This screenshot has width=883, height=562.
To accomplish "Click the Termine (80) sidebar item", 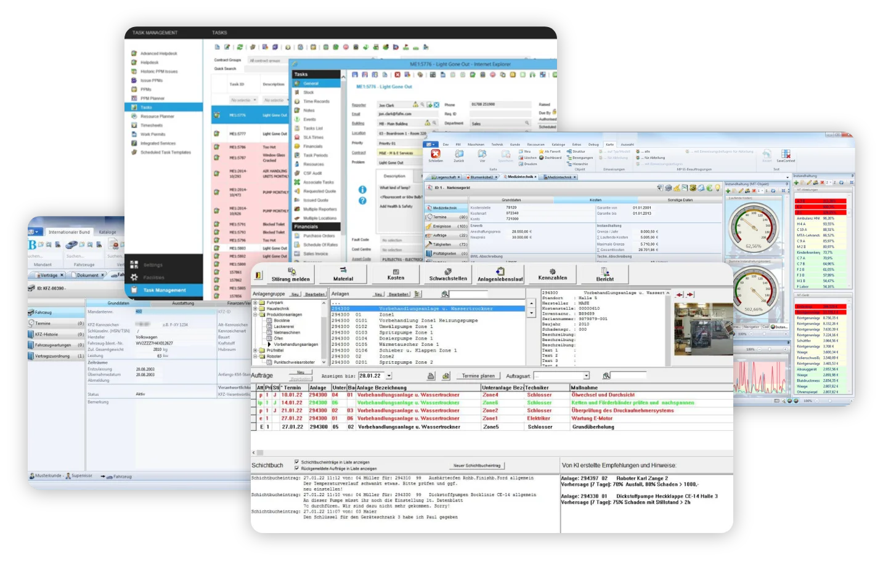I will tap(446, 217).
